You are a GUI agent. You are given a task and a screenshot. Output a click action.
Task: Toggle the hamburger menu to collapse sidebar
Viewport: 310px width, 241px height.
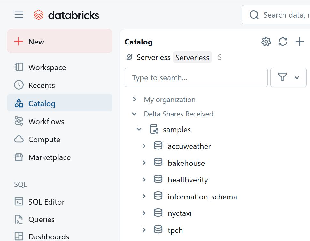(19, 15)
